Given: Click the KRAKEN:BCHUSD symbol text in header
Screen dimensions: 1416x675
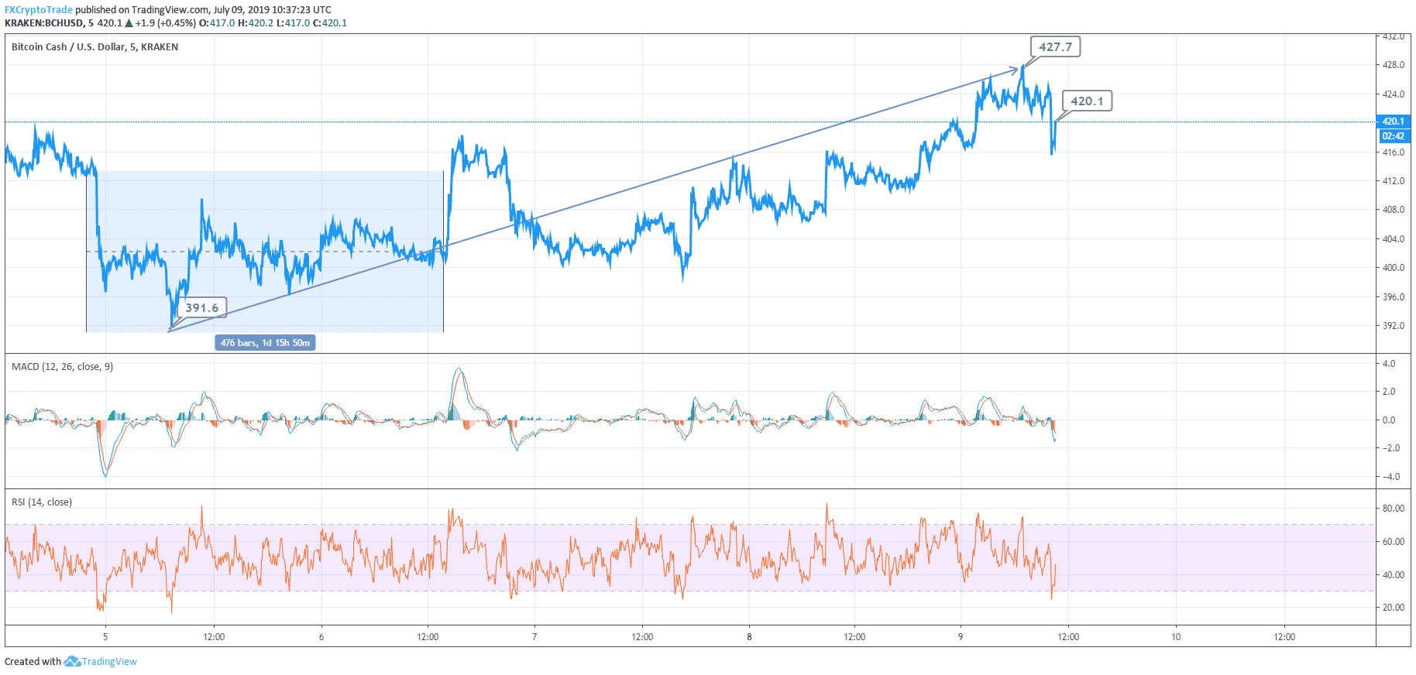Looking at the screenshot, I should (44, 23).
